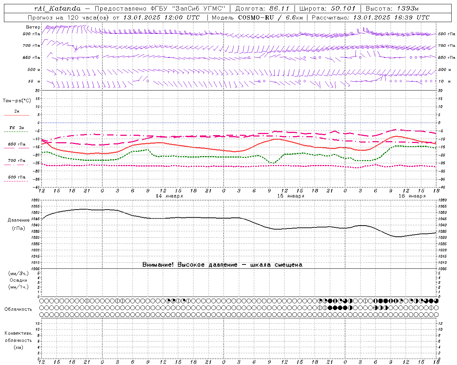Click the 16 января date label

tap(412, 196)
